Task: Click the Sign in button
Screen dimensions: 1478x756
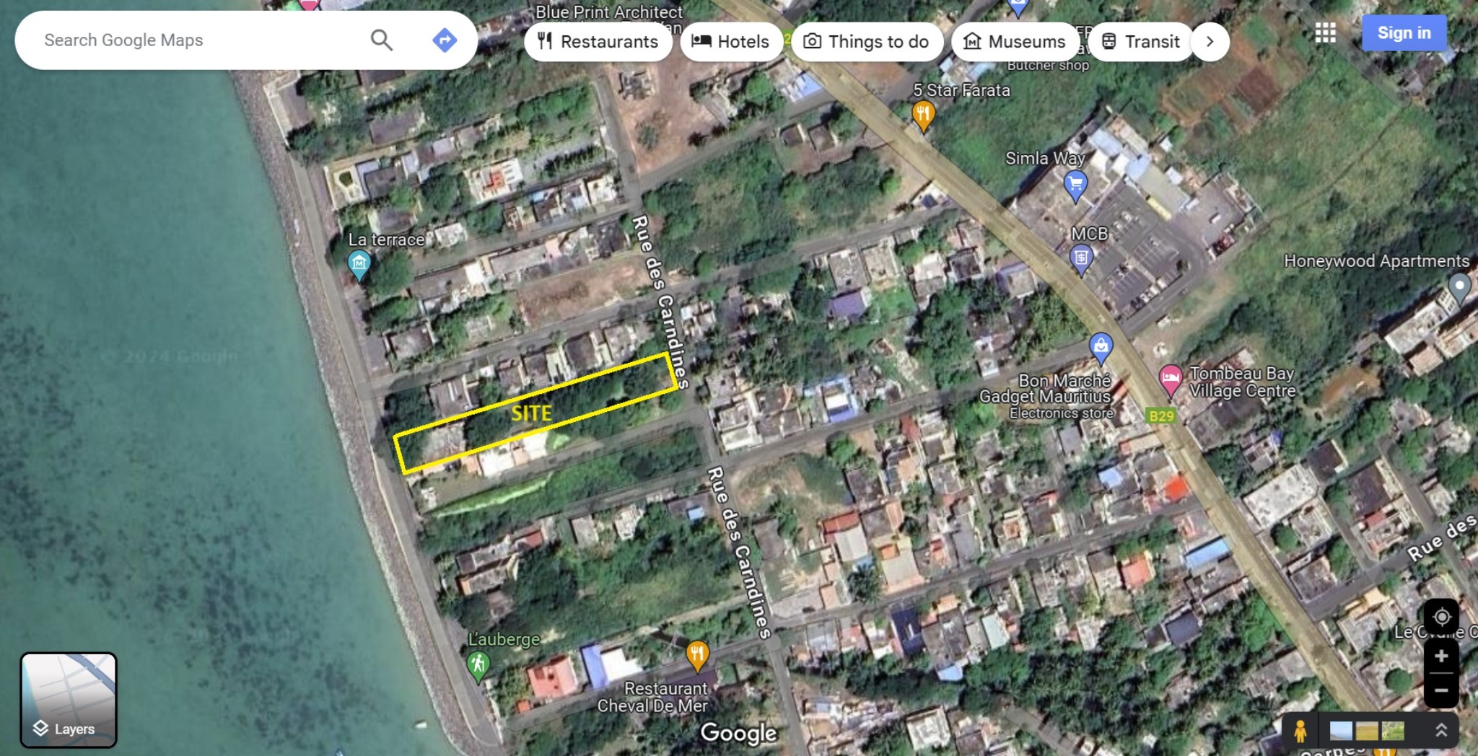Action: pos(1404,33)
